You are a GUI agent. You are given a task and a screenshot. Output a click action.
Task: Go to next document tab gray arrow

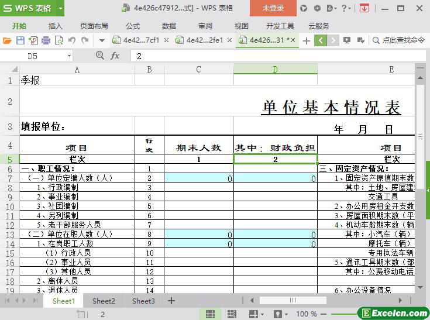click(333, 40)
